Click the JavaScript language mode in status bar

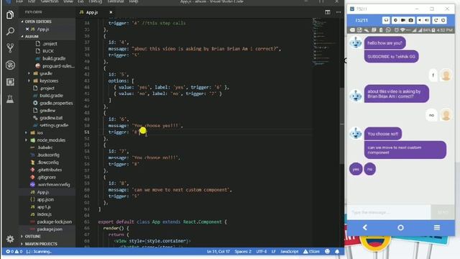[x=289, y=251]
